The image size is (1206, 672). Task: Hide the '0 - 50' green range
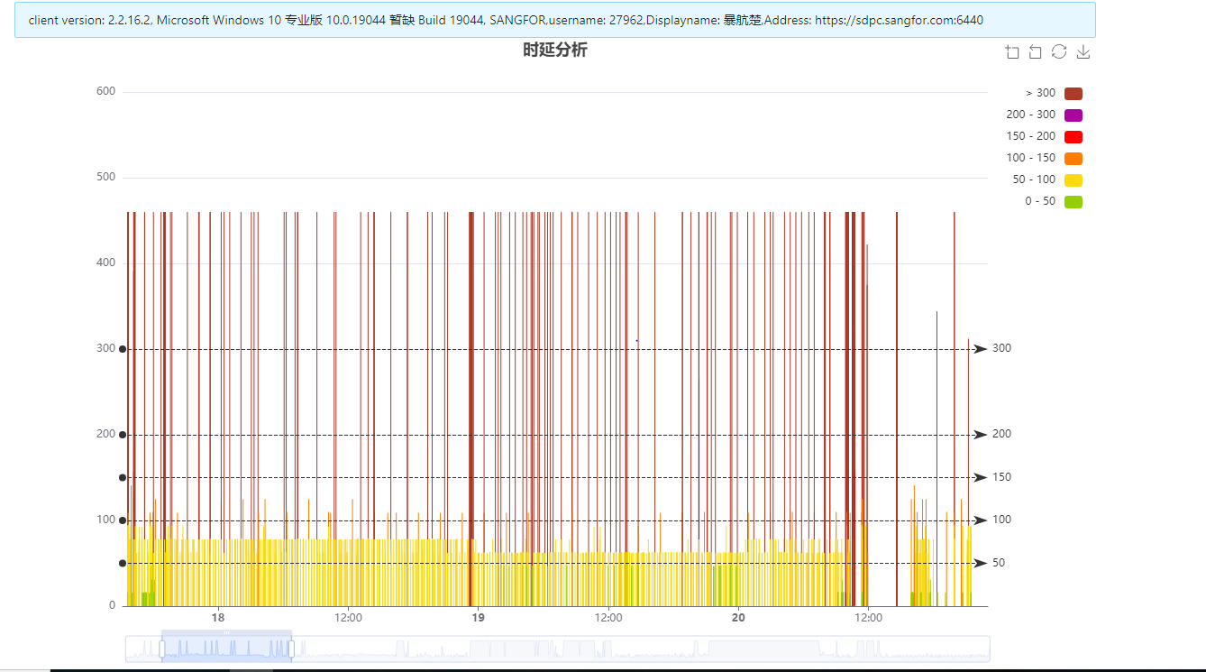click(x=1073, y=202)
